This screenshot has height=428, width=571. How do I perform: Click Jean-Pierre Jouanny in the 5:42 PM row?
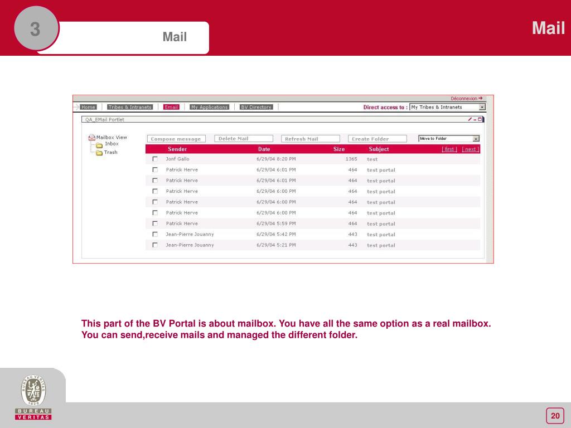[x=190, y=235]
